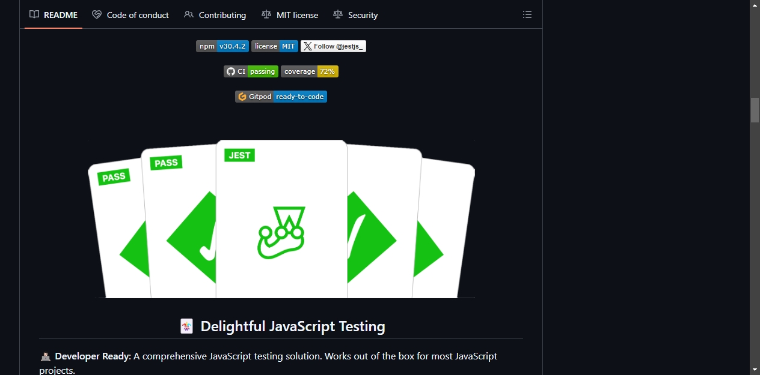760x375 pixels.
Task: Click the coverage 72% badge
Action: coord(310,71)
